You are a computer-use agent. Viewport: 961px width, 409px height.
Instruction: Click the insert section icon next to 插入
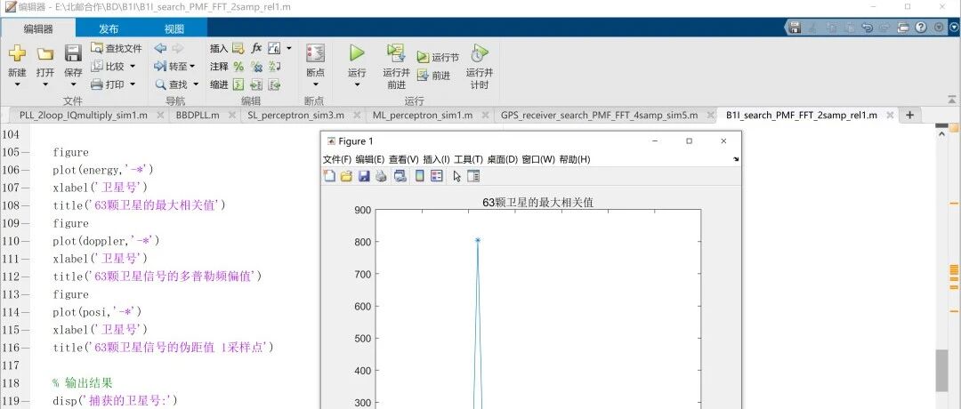pos(238,48)
